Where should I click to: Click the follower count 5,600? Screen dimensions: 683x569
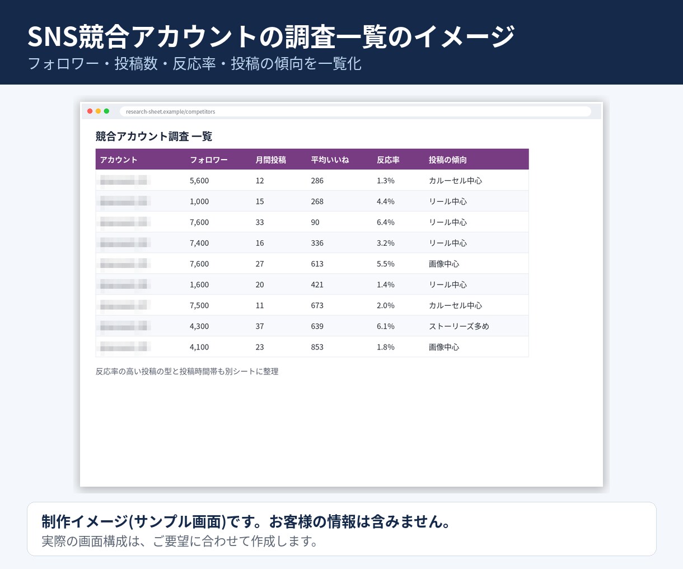(199, 181)
